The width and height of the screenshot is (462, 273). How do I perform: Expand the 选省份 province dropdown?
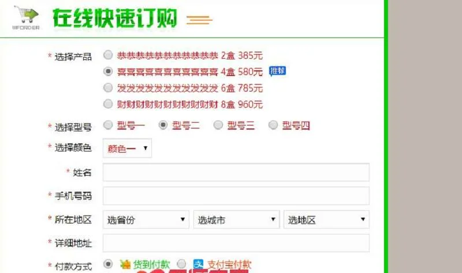coord(146,219)
